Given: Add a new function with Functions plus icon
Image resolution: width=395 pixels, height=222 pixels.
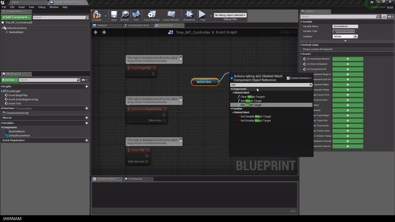Looking at the screenshot, I should coord(86,109).
